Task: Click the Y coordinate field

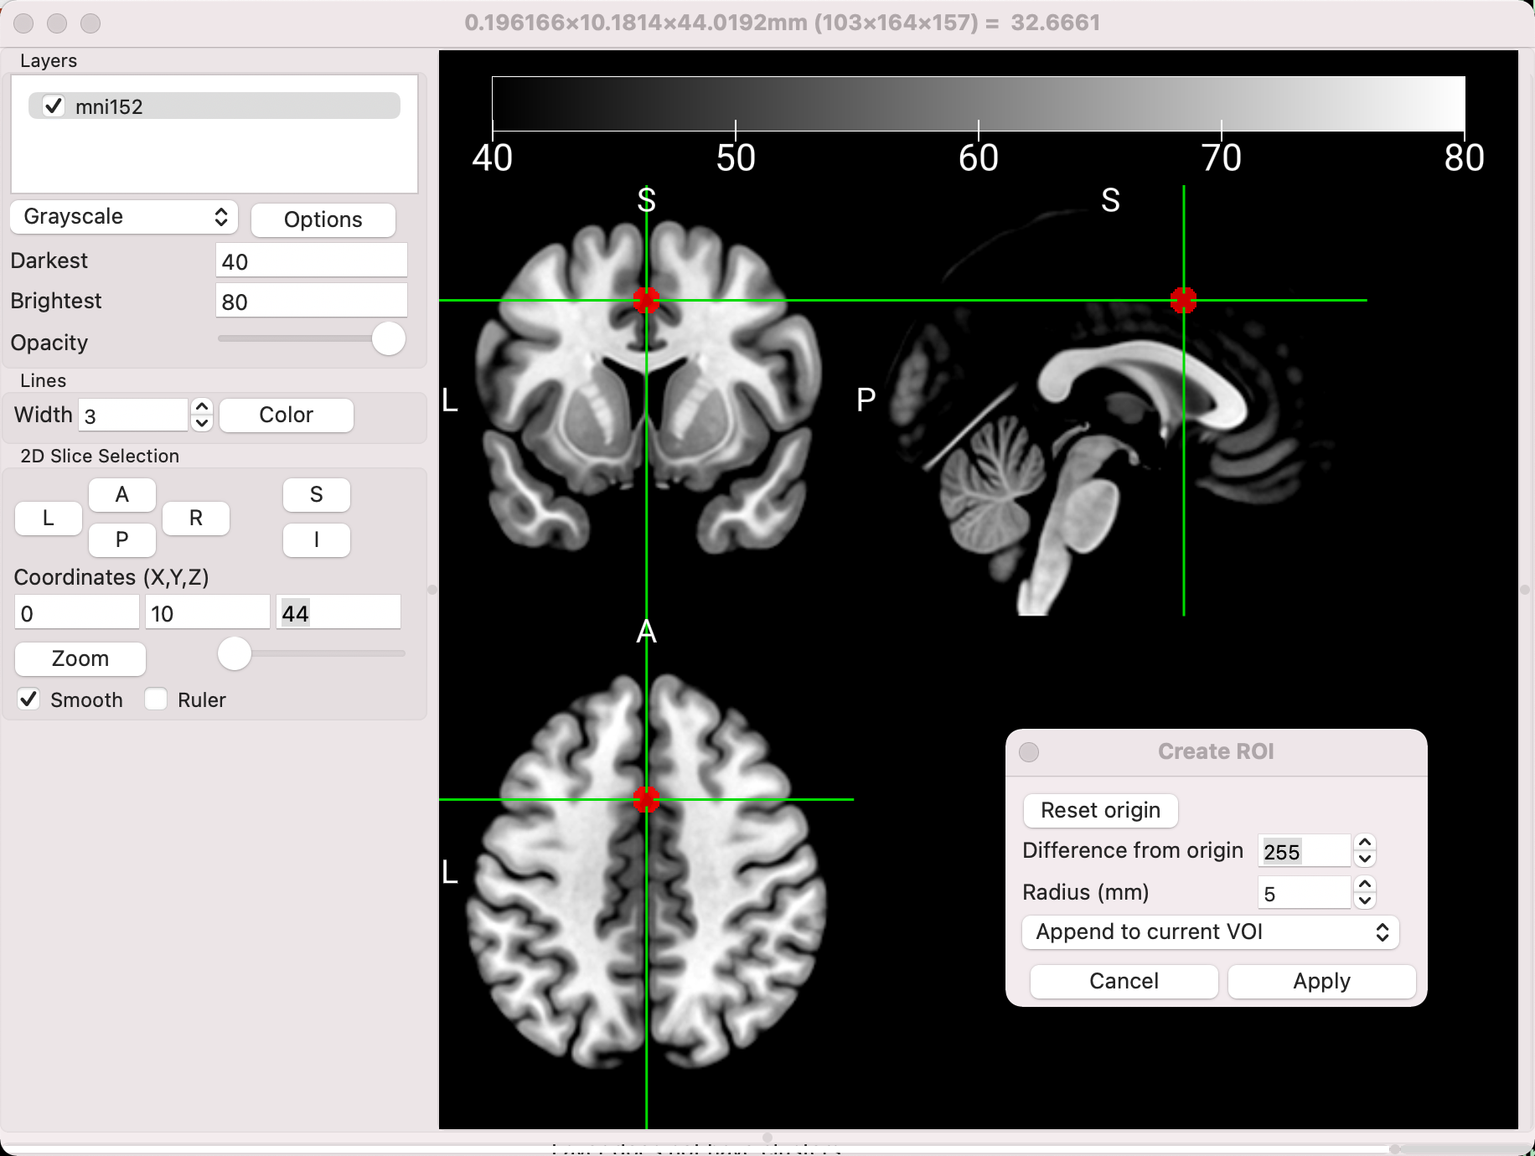Action: (208, 613)
